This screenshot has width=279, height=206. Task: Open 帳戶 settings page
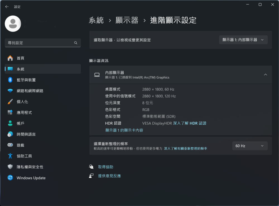tap(20, 123)
